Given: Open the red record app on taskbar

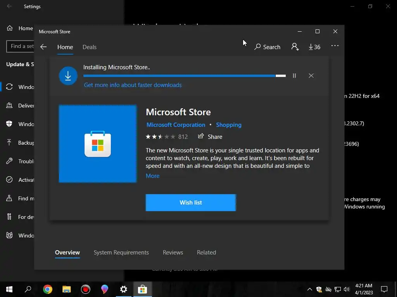Looking at the screenshot, I should click(x=86, y=289).
